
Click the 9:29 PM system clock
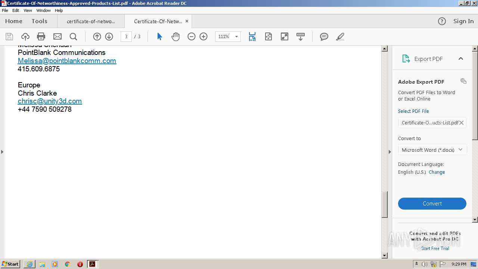tap(459, 264)
